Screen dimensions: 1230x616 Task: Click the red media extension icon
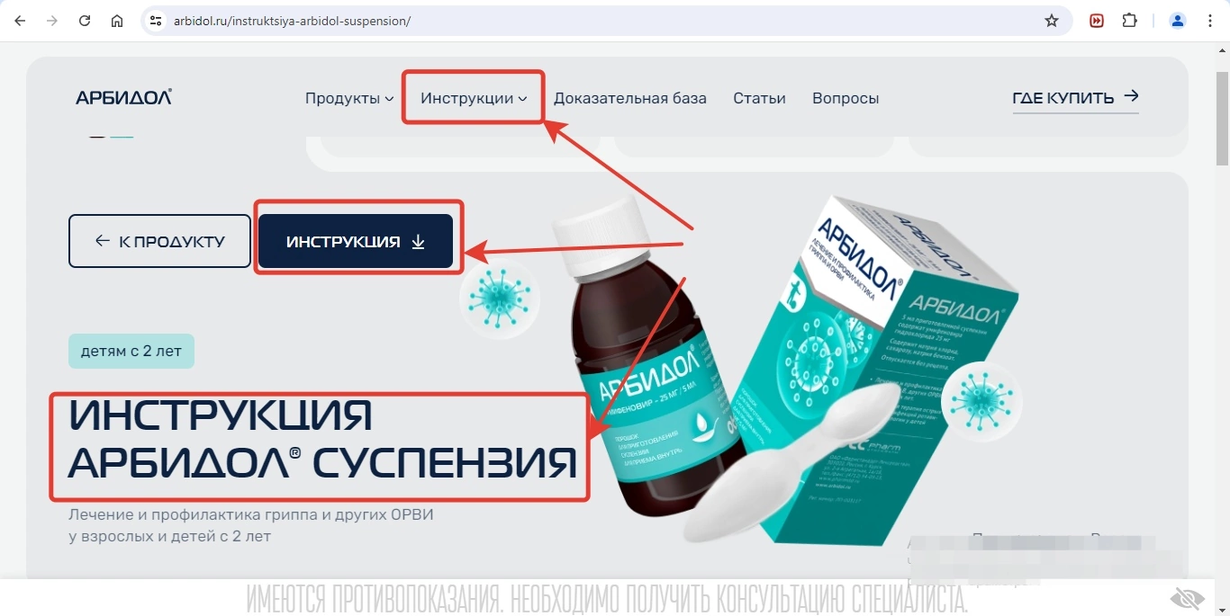click(x=1097, y=21)
